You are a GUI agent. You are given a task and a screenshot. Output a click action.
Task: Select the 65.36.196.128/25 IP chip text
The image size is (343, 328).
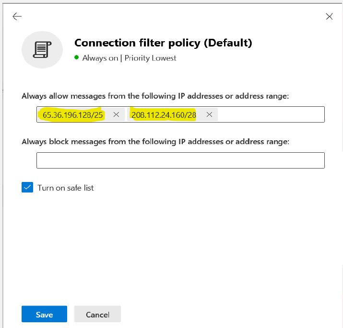[72, 115]
